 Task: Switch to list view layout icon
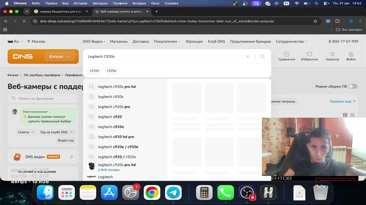click(x=345, y=115)
